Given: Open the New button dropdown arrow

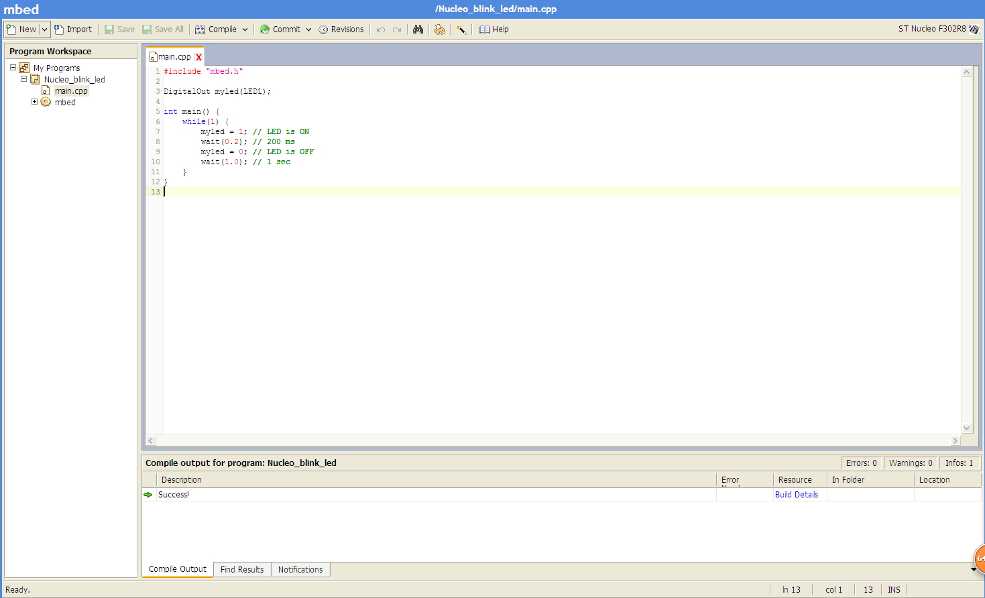Looking at the screenshot, I should (45, 29).
